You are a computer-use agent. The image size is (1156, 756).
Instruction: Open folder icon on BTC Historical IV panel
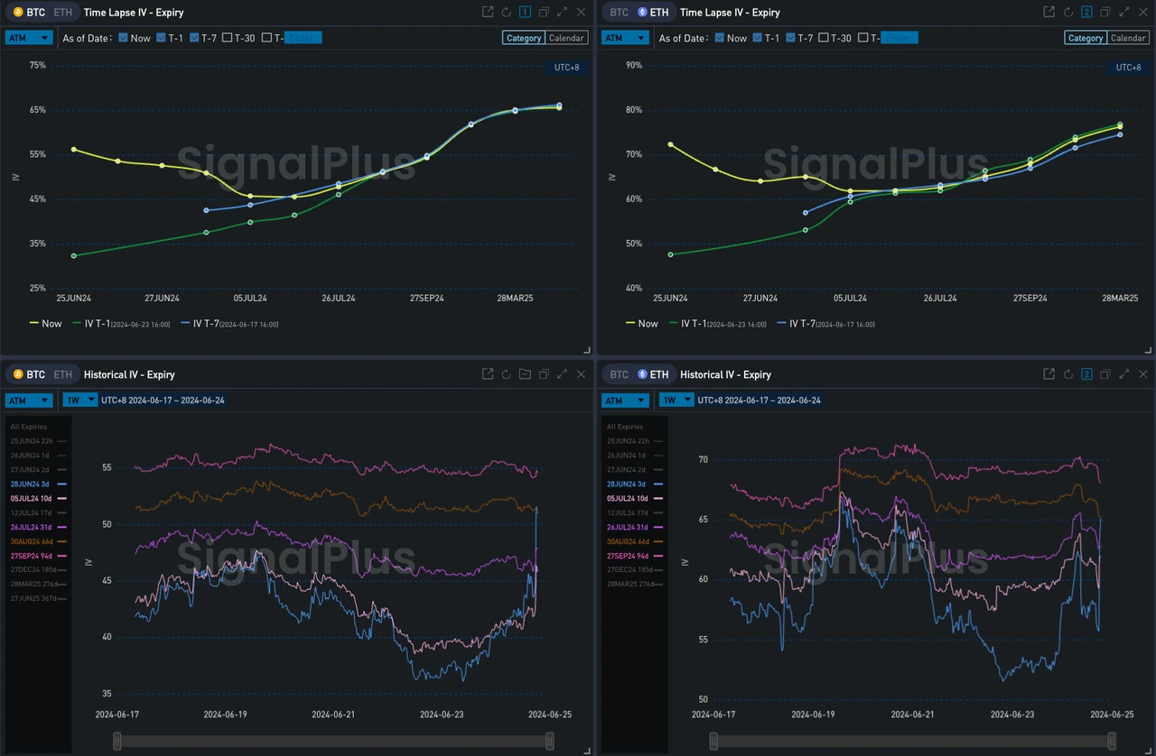click(x=525, y=374)
